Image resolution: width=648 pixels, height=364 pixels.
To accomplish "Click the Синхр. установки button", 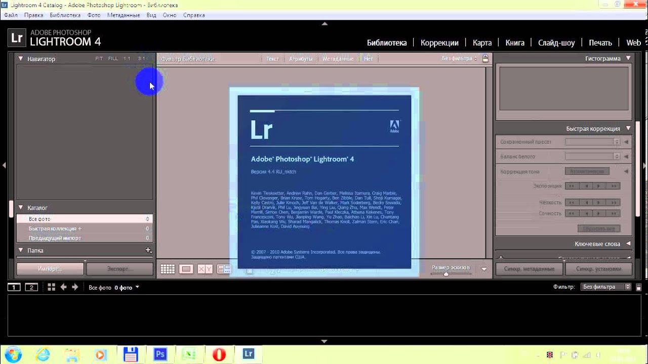I will point(598,269).
